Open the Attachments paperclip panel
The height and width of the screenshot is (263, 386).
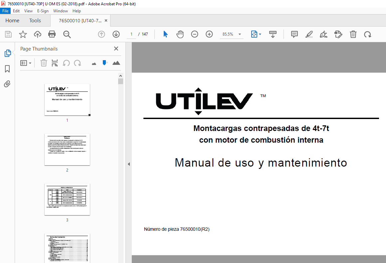tap(7, 84)
